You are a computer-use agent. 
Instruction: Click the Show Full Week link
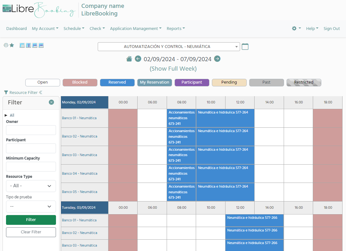pos(173,68)
